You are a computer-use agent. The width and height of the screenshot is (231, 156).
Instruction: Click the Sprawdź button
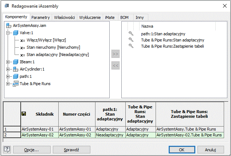click(71, 150)
